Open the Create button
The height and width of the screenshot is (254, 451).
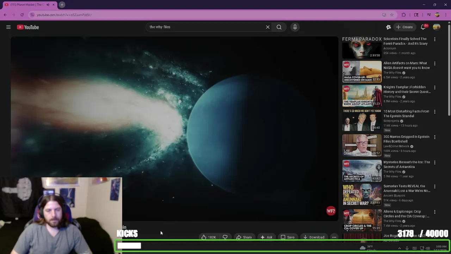tap(404, 27)
